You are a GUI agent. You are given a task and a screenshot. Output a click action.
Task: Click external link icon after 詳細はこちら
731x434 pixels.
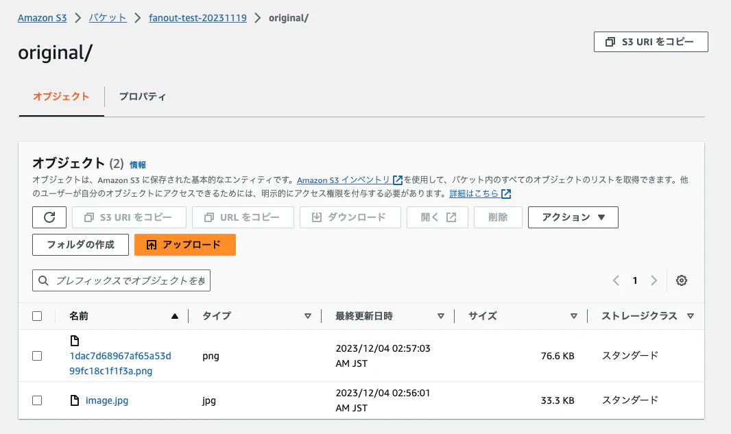coord(506,193)
